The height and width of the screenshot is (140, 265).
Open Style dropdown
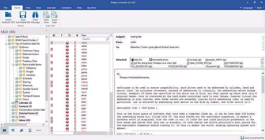click(x=259, y=8)
